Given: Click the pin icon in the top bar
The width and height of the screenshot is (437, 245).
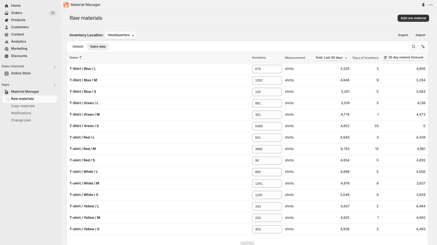Looking at the screenshot, I should tap(423, 5).
